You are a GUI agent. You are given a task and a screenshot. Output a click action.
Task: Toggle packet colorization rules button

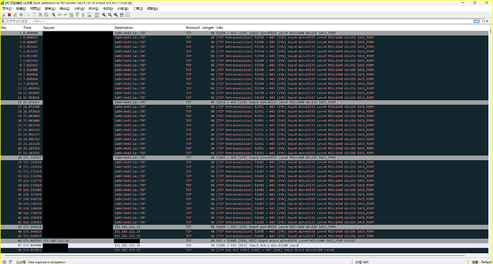coord(97,15)
